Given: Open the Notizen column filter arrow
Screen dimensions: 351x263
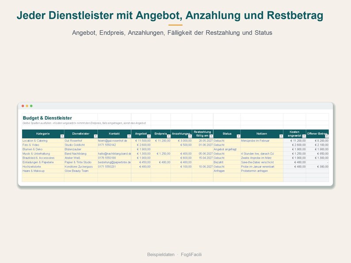Looking at the screenshot, I should pos(281,136).
